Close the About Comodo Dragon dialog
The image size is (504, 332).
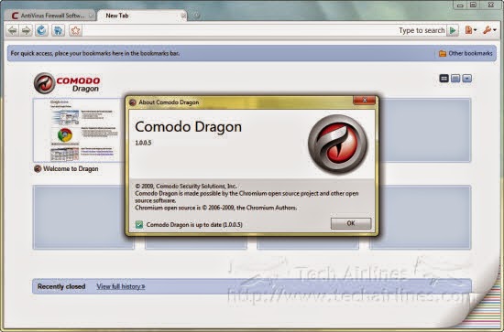(x=364, y=101)
